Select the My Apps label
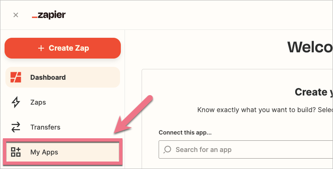This screenshot has width=333, height=169. [44, 152]
